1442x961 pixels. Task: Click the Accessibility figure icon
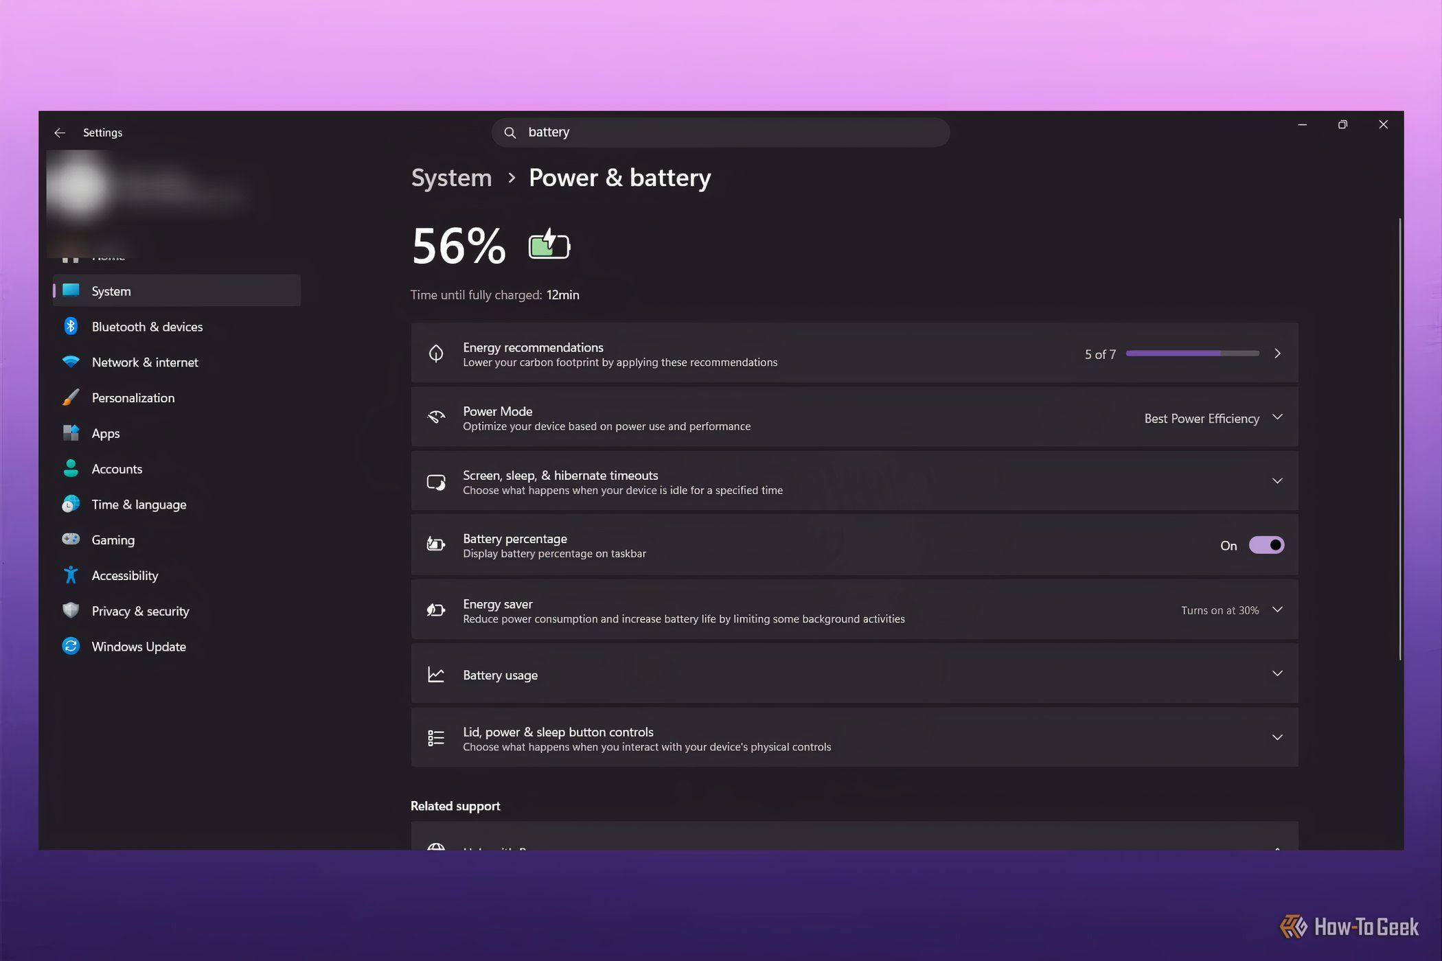point(71,575)
